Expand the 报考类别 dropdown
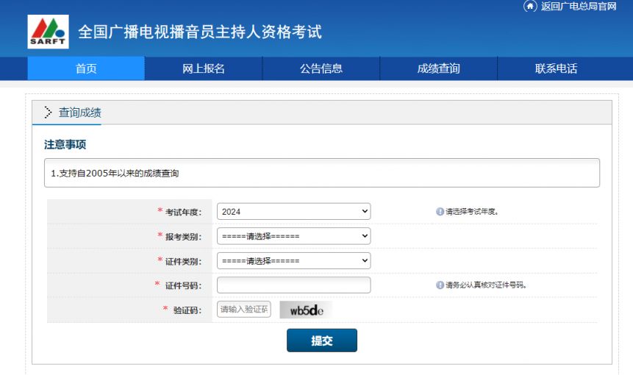The image size is (633, 375). tap(293, 236)
